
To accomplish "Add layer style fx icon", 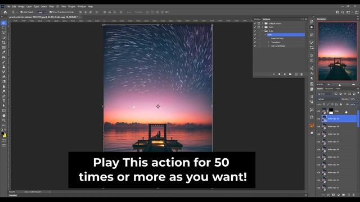I will point(328,195).
